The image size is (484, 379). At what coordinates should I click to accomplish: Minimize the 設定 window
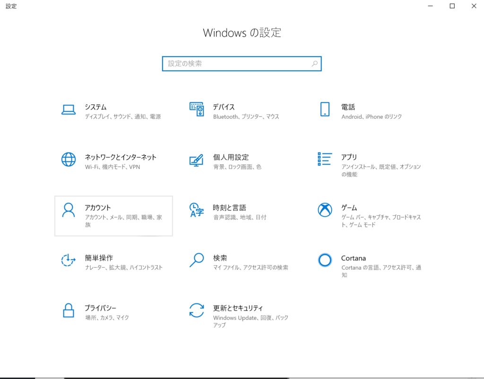click(x=430, y=6)
